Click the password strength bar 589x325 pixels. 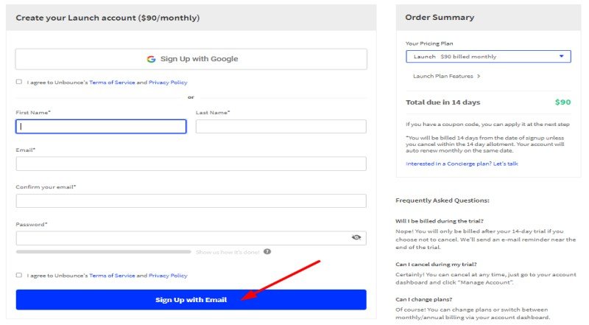tap(104, 251)
